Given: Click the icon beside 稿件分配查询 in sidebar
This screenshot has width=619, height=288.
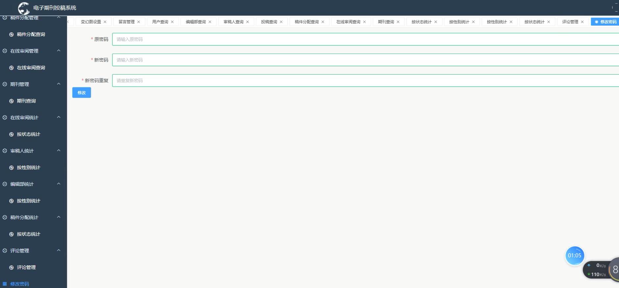Looking at the screenshot, I should pos(12,35).
